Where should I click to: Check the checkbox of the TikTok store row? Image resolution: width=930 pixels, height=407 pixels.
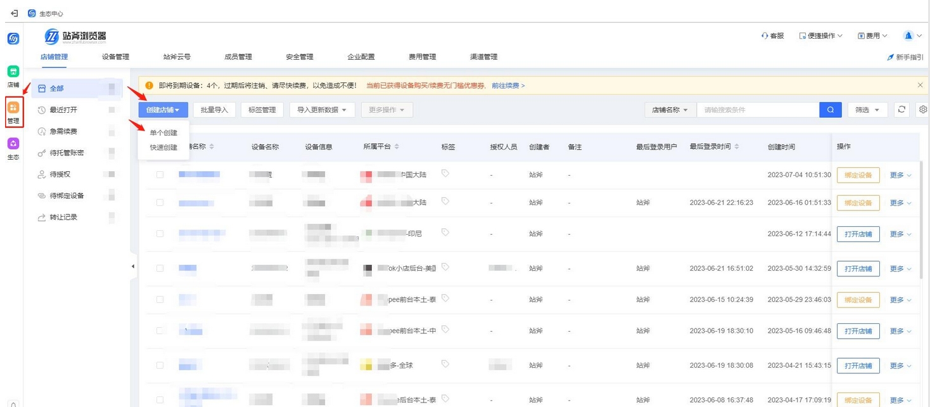click(x=159, y=268)
